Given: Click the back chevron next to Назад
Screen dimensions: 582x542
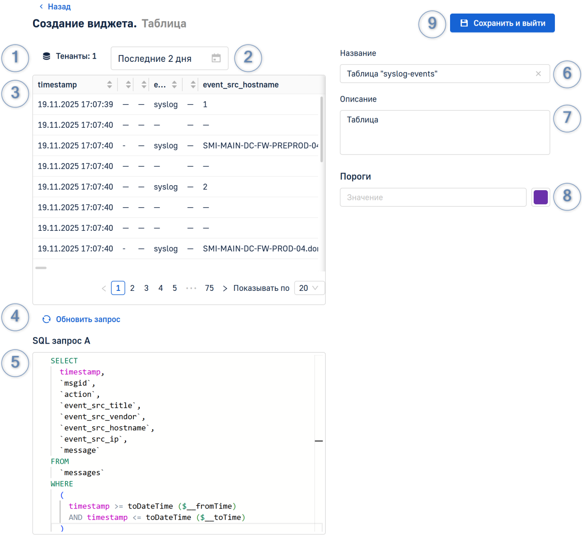Looking at the screenshot, I should (x=41, y=7).
